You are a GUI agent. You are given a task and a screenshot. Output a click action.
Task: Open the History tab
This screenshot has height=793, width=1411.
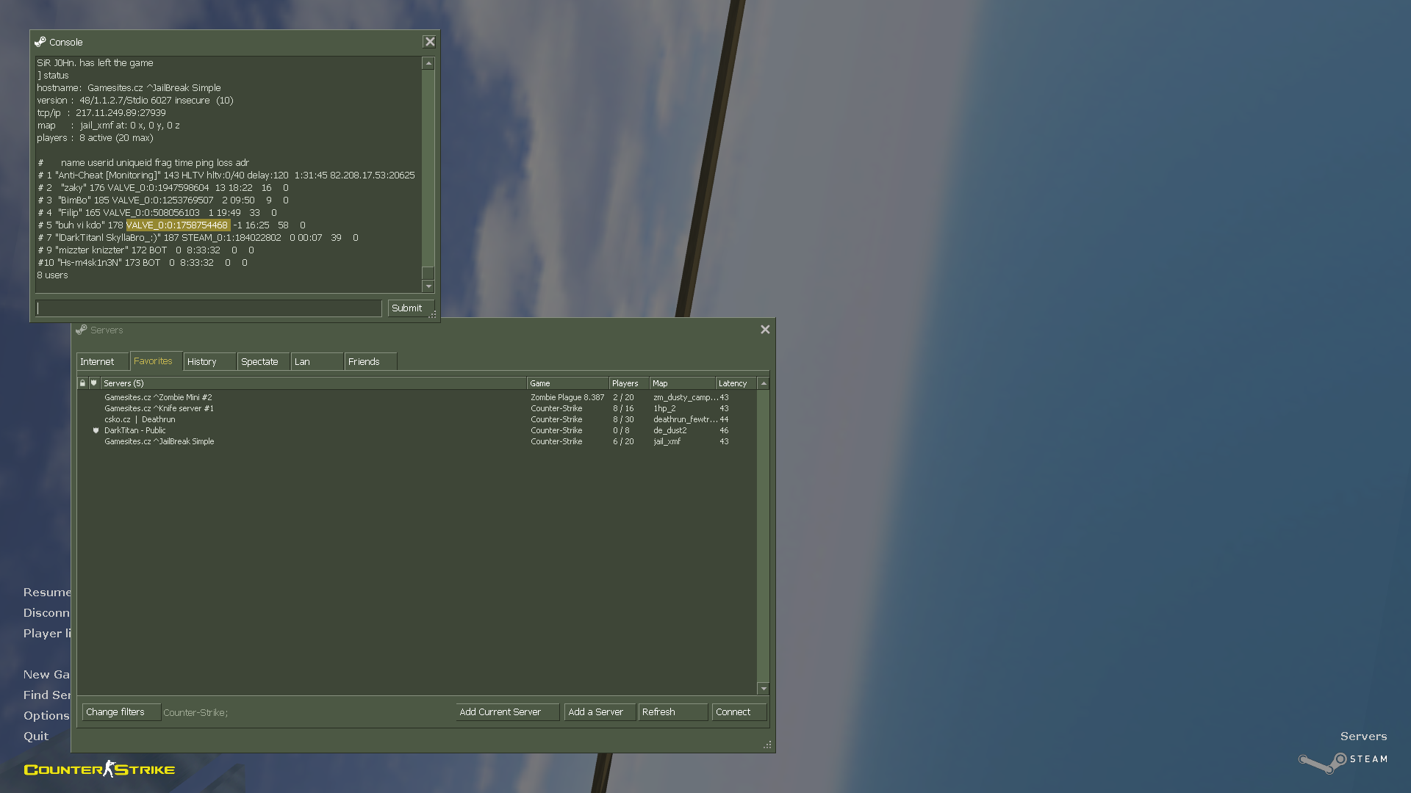[x=209, y=361]
